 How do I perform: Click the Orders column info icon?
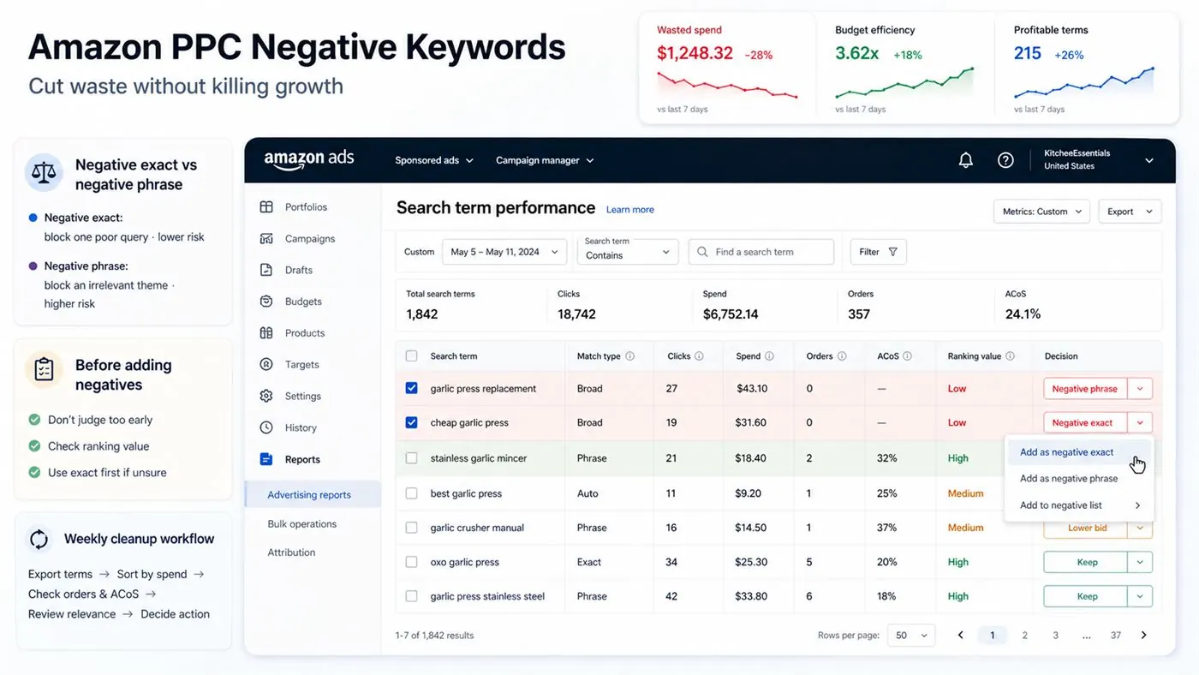pos(842,356)
